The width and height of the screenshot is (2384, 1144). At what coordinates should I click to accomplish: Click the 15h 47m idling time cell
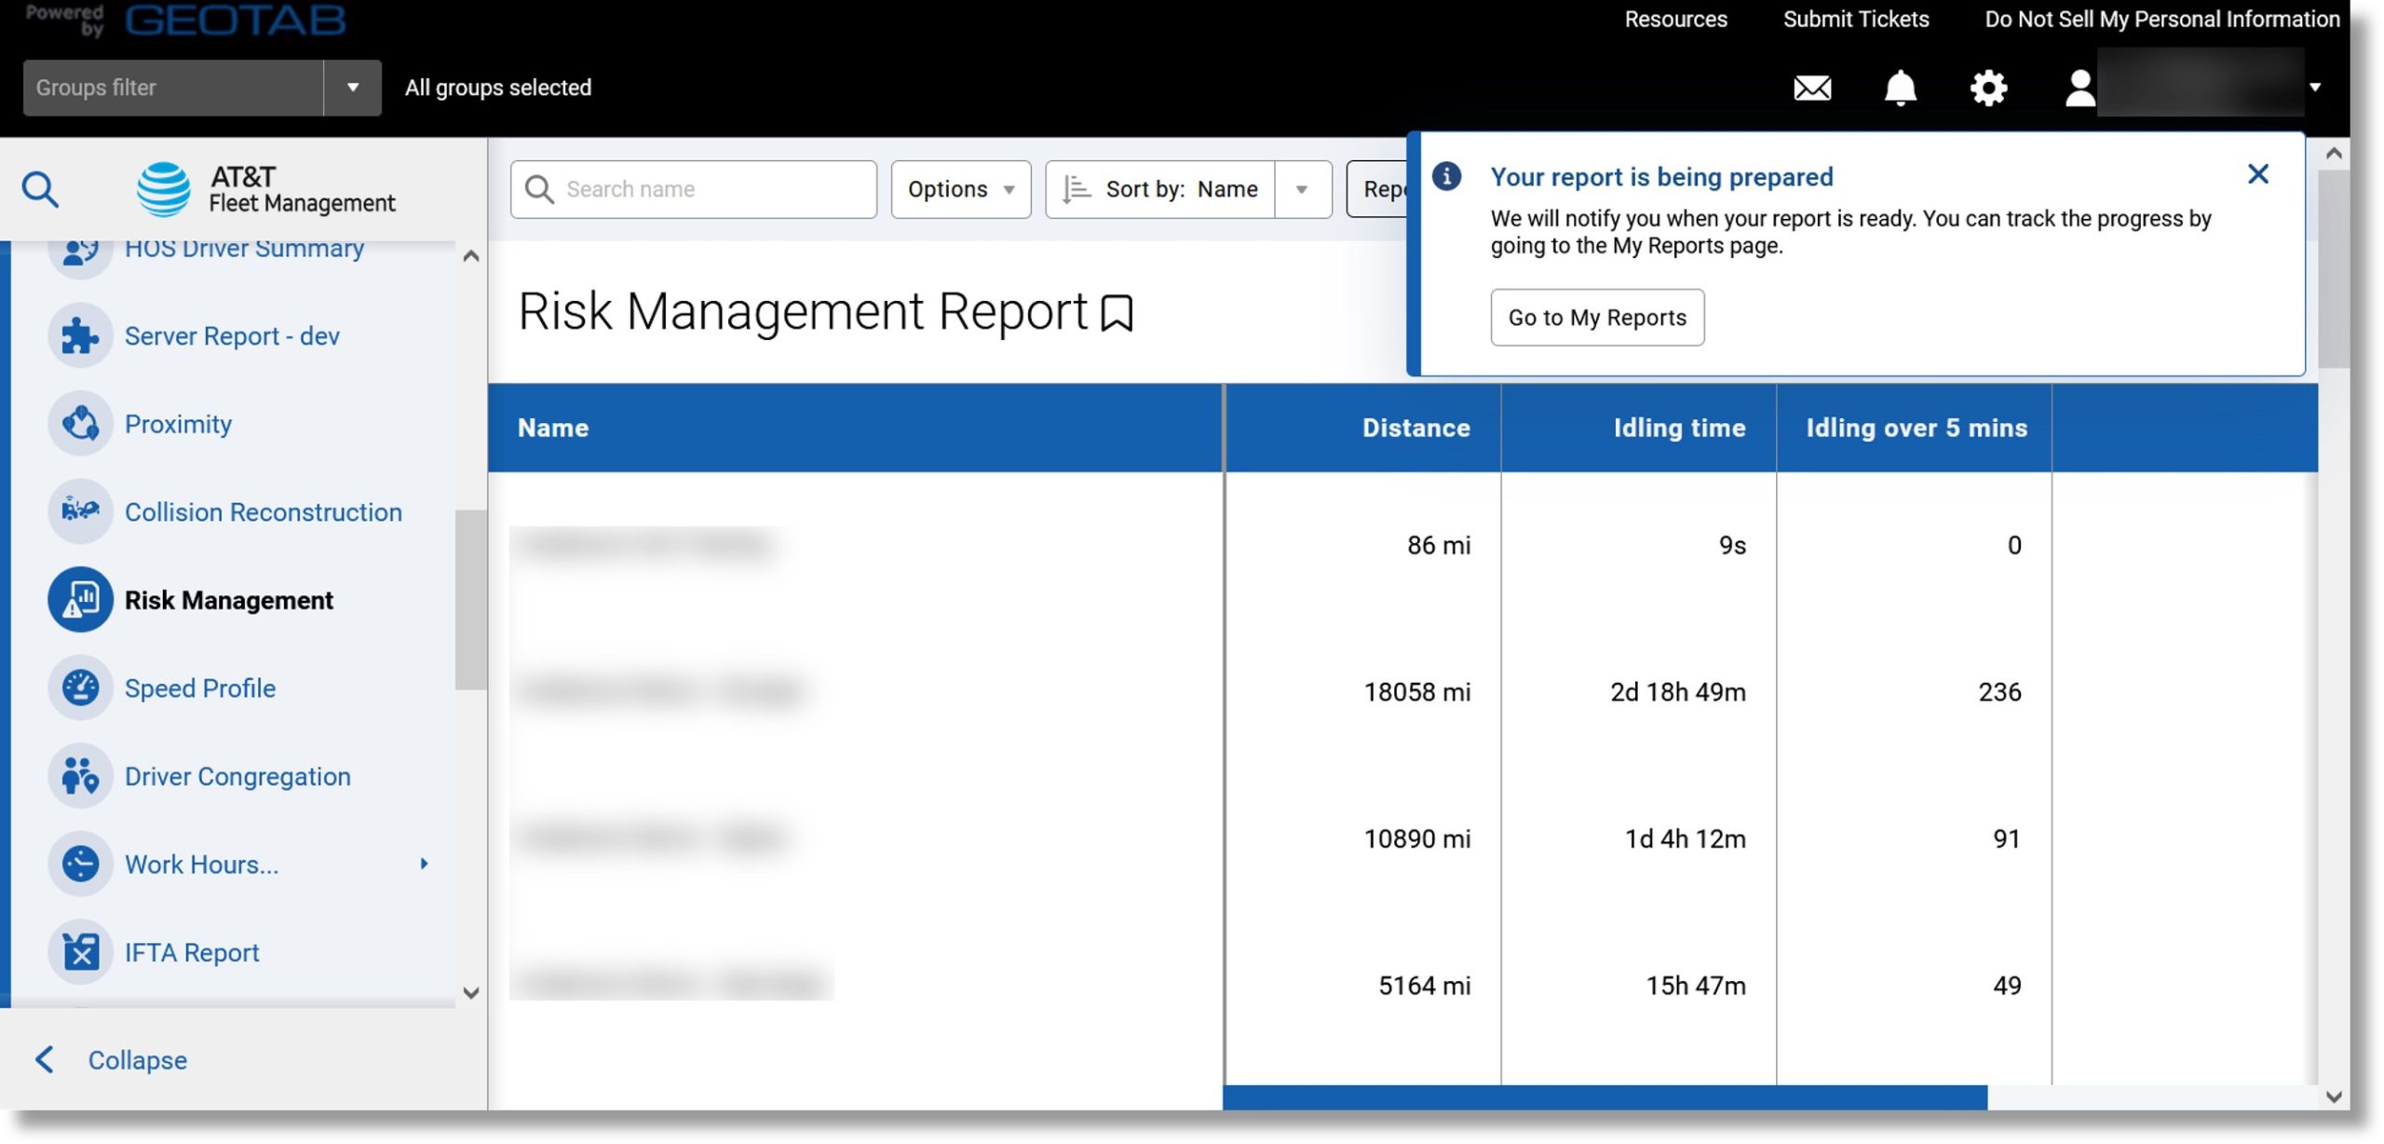(1696, 986)
